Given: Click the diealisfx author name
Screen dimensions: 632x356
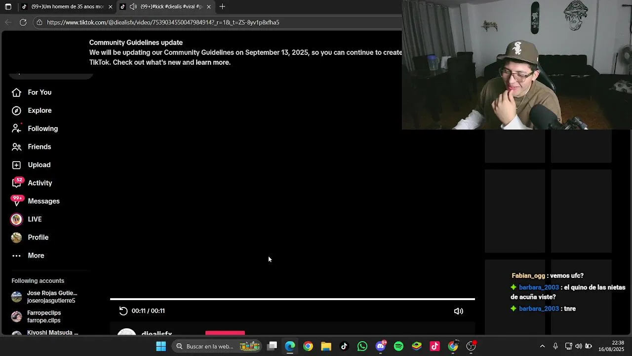Looking at the screenshot, I should (157, 334).
